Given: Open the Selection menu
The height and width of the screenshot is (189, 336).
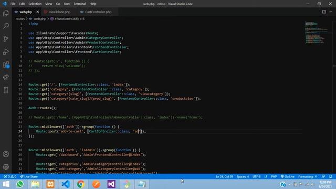Looking at the screenshot, I should pos(35,4).
